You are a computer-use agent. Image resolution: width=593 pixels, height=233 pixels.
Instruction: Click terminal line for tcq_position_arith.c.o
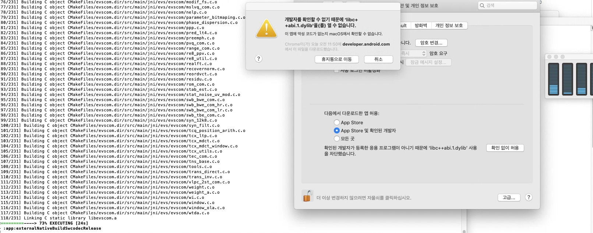point(123,130)
